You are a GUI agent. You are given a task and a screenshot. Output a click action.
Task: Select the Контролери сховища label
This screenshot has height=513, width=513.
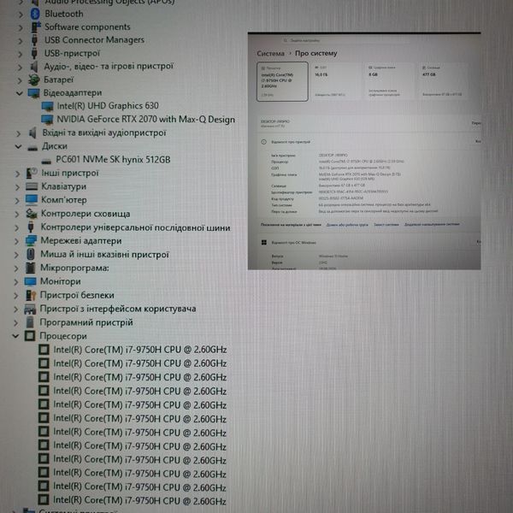pos(85,214)
